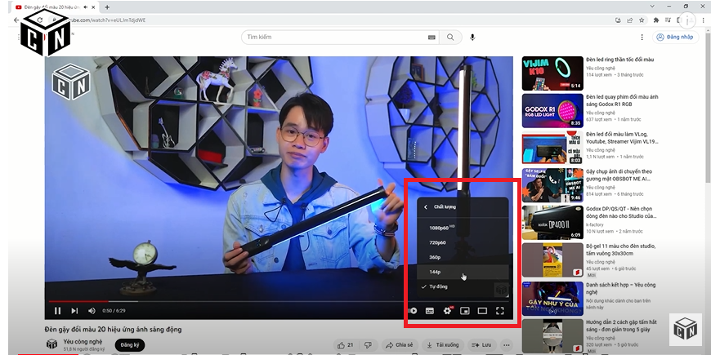The width and height of the screenshot is (711, 355).
Task: Open Bộ gel 11 màu video title
Action: (621, 250)
